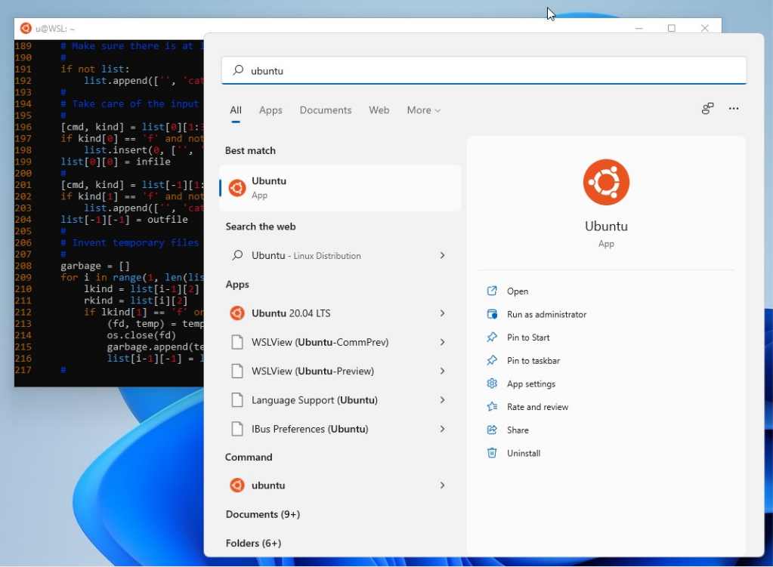This screenshot has height=567, width=773.
Task: Click the Ubuntu logo in preview panel
Action: (x=605, y=181)
